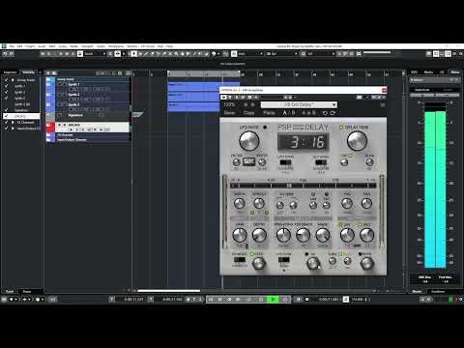Click the LFO waveform selector display

click(248, 161)
